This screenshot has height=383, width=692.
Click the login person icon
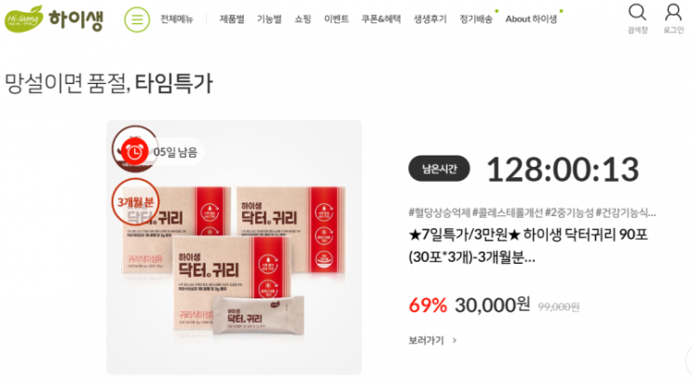(673, 13)
